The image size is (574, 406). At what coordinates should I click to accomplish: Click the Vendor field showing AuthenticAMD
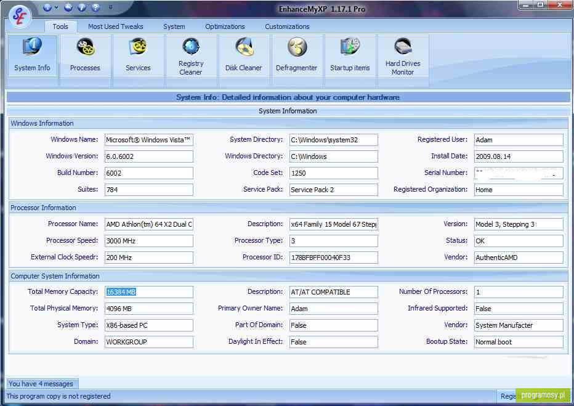(x=519, y=258)
